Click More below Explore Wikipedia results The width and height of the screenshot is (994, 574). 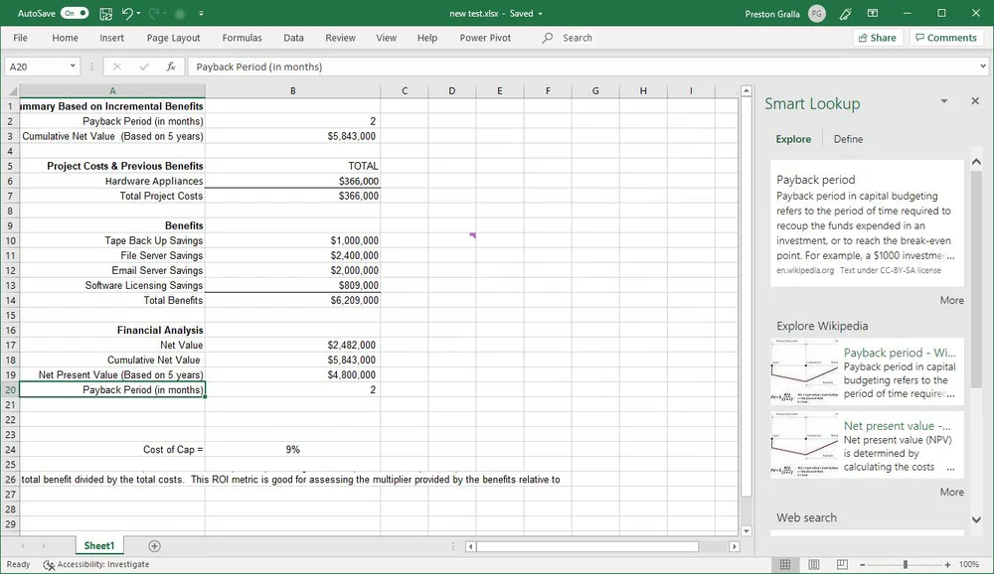pyautogui.click(x=951, y=493)
